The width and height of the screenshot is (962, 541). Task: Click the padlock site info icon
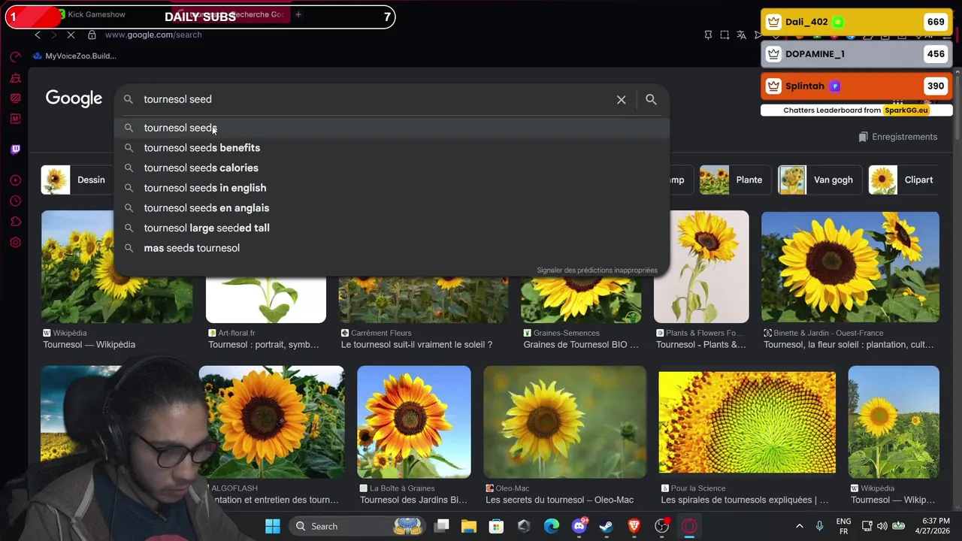pyautogui.click(x=92, y=35)
